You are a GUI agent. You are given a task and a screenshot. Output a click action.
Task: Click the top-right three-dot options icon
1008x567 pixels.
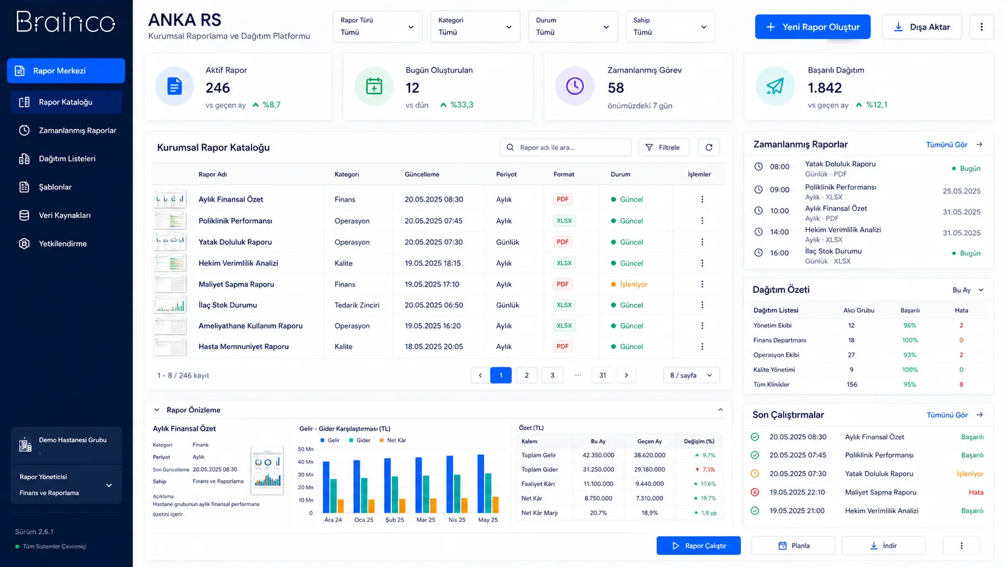[x=981, y=27]
